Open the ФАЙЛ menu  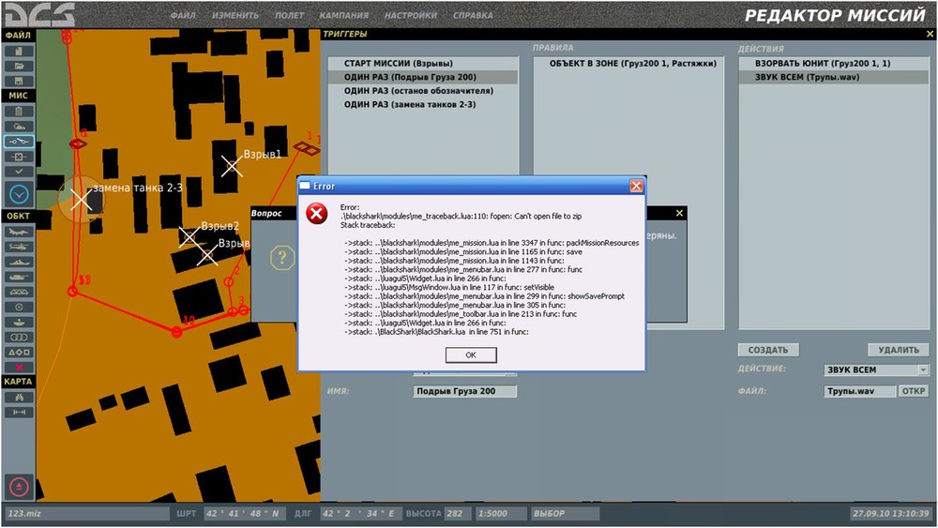[183, 16]
